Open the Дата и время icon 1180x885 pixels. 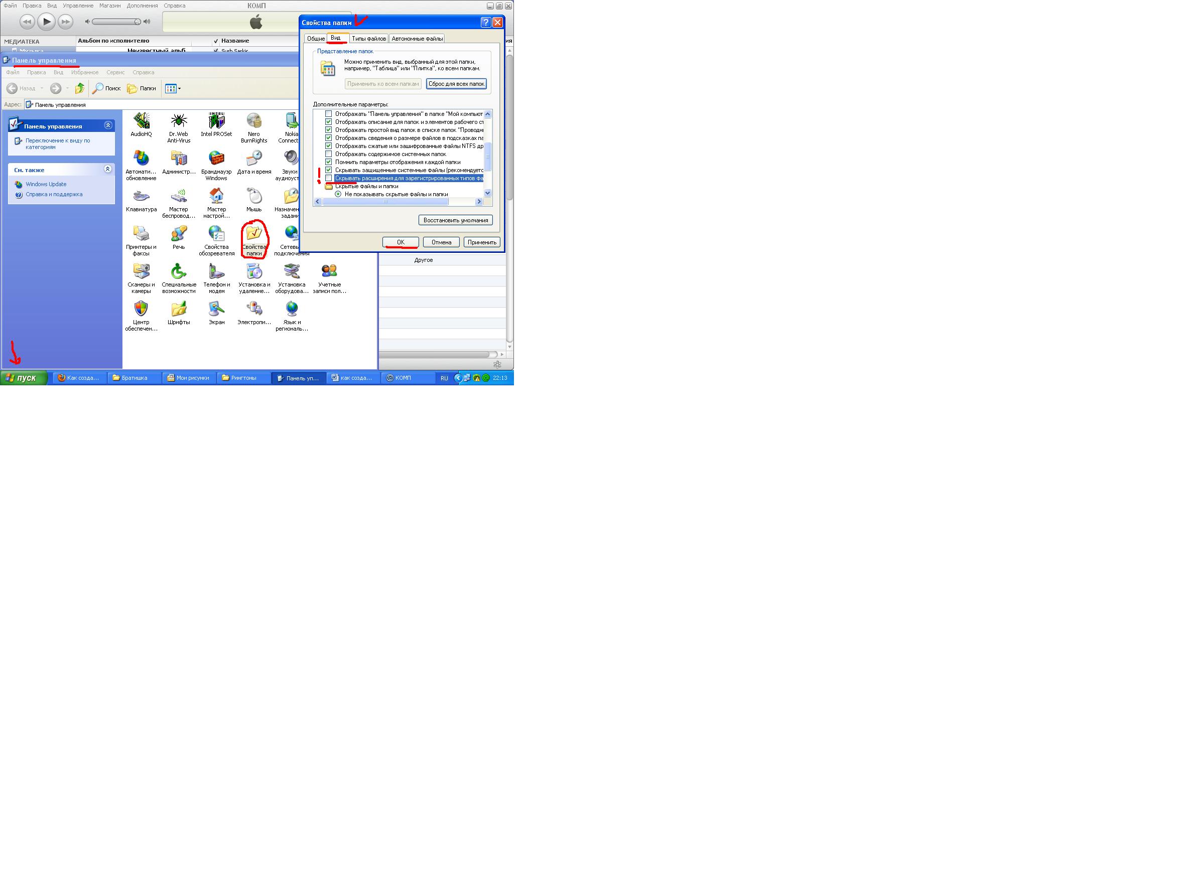click(254, 159)
